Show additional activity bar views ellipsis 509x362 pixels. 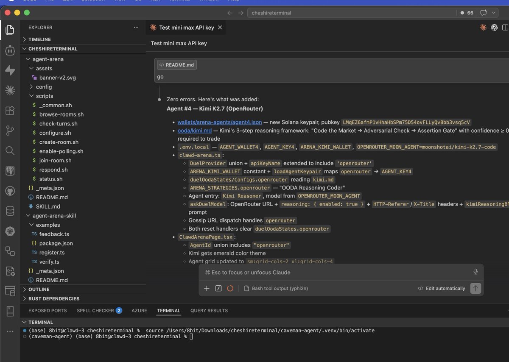click(x=10, y=331)
